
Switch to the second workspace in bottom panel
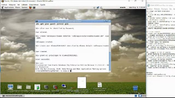tap(144, 96)
